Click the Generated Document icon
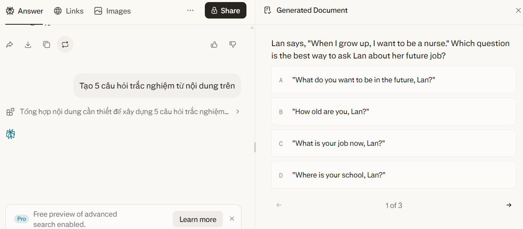This screenshot has width=523, height=229. click(x=267, y=10)
